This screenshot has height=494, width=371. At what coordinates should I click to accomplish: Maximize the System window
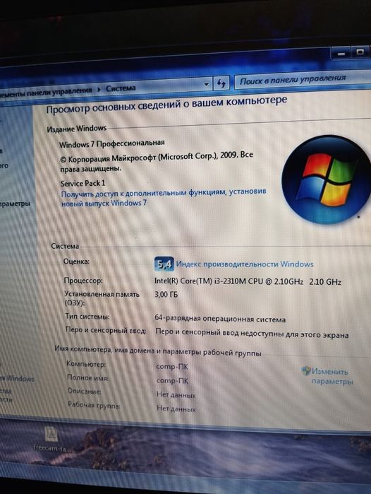pos(360,52)
